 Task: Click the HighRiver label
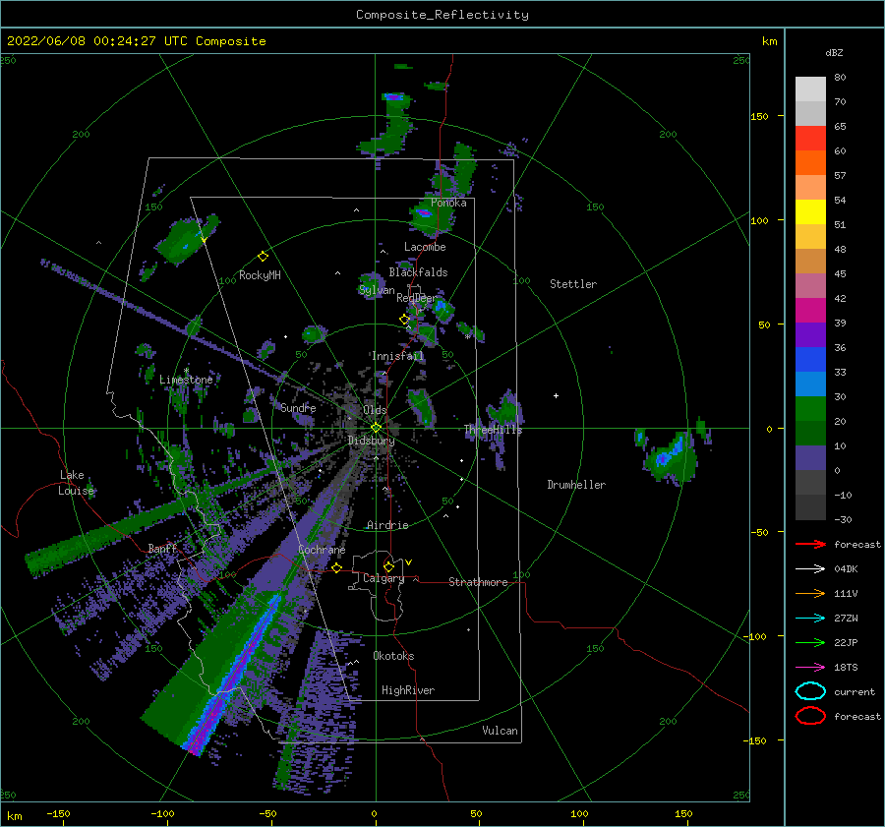[408, 690]
